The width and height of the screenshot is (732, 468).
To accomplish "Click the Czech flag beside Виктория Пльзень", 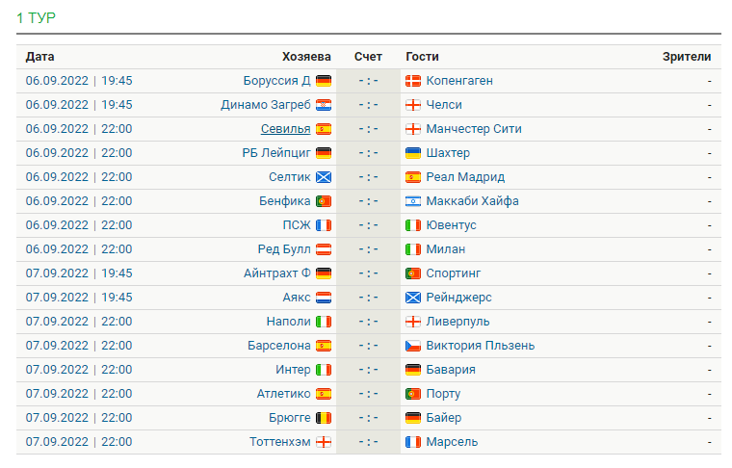I will click(412, 346).
